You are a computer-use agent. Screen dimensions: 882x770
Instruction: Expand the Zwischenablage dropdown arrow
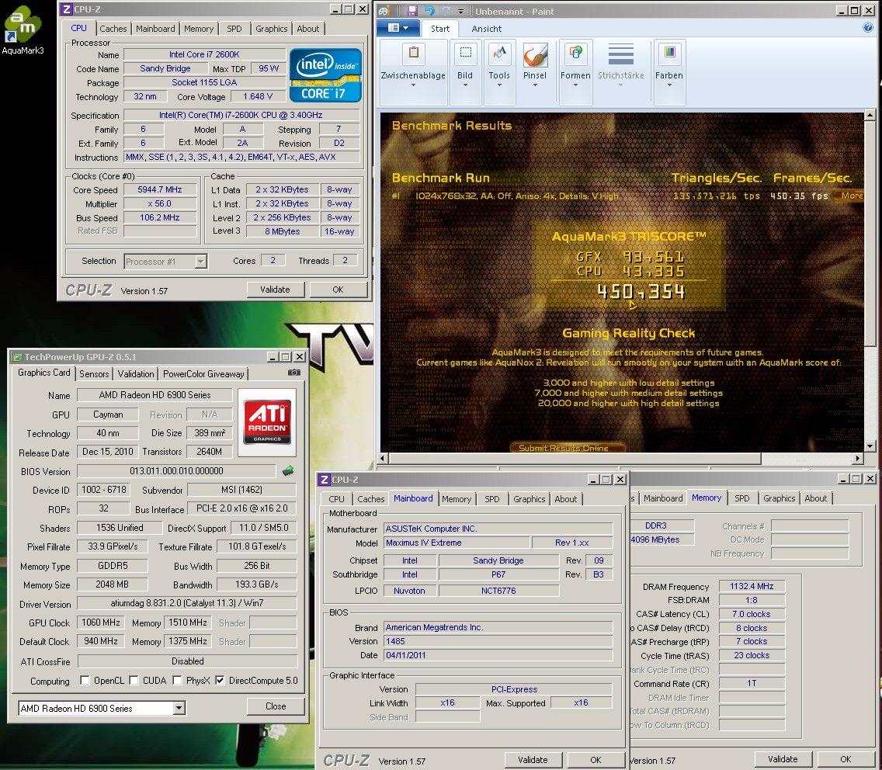pyautogui.click(x=413, y=85)
